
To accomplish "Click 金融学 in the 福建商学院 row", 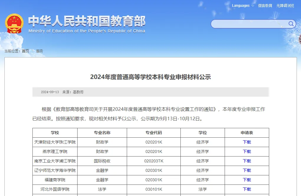I will [x=102, y=180].
